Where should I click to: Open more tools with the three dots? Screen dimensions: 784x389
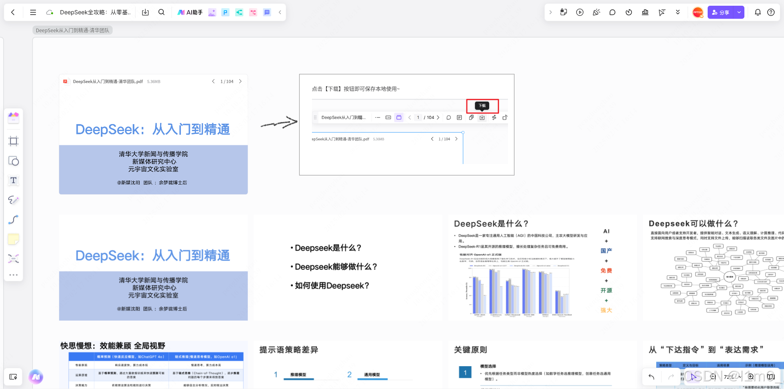pos(13,275)
